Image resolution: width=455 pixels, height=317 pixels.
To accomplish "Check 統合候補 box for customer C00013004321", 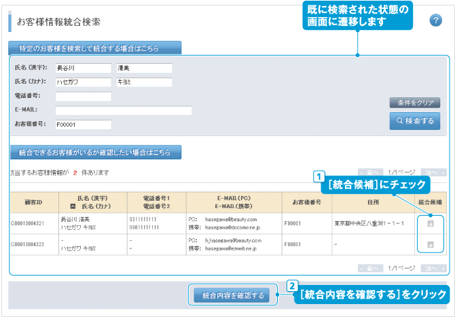I will coord(430,223).
